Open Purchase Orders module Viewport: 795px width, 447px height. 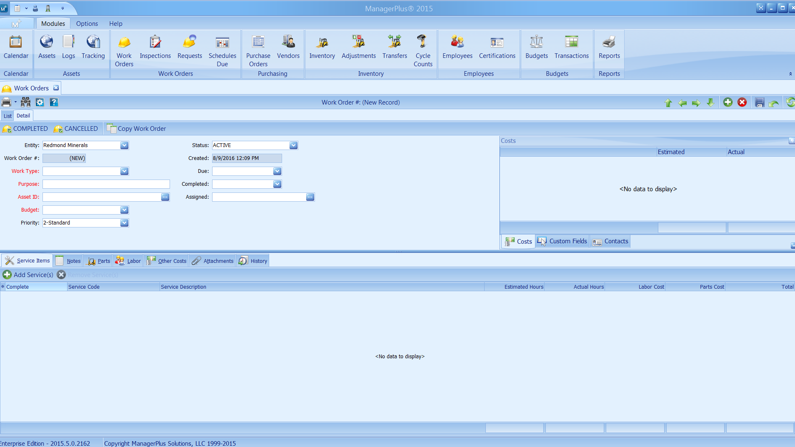[x=258, y=51]
